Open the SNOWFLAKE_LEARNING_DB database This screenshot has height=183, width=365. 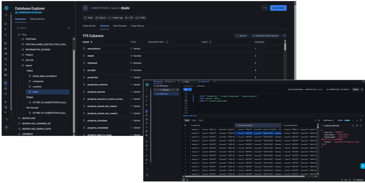coord(36,123)
